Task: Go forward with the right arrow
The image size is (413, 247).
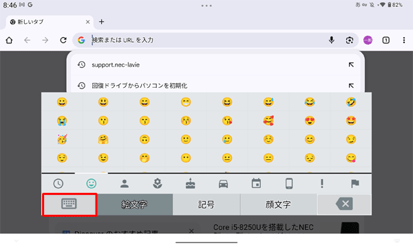Action: pyautogui.click(x=45, y=40)
